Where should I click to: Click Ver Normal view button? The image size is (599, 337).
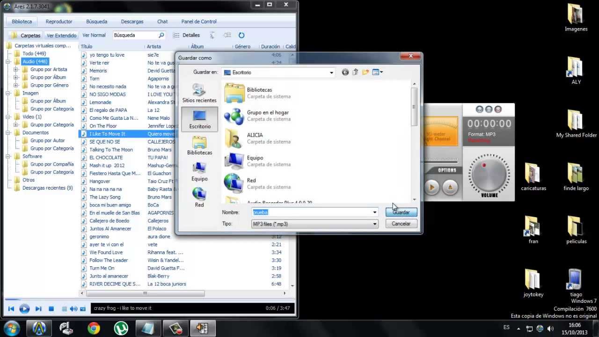tap(94, 35)
